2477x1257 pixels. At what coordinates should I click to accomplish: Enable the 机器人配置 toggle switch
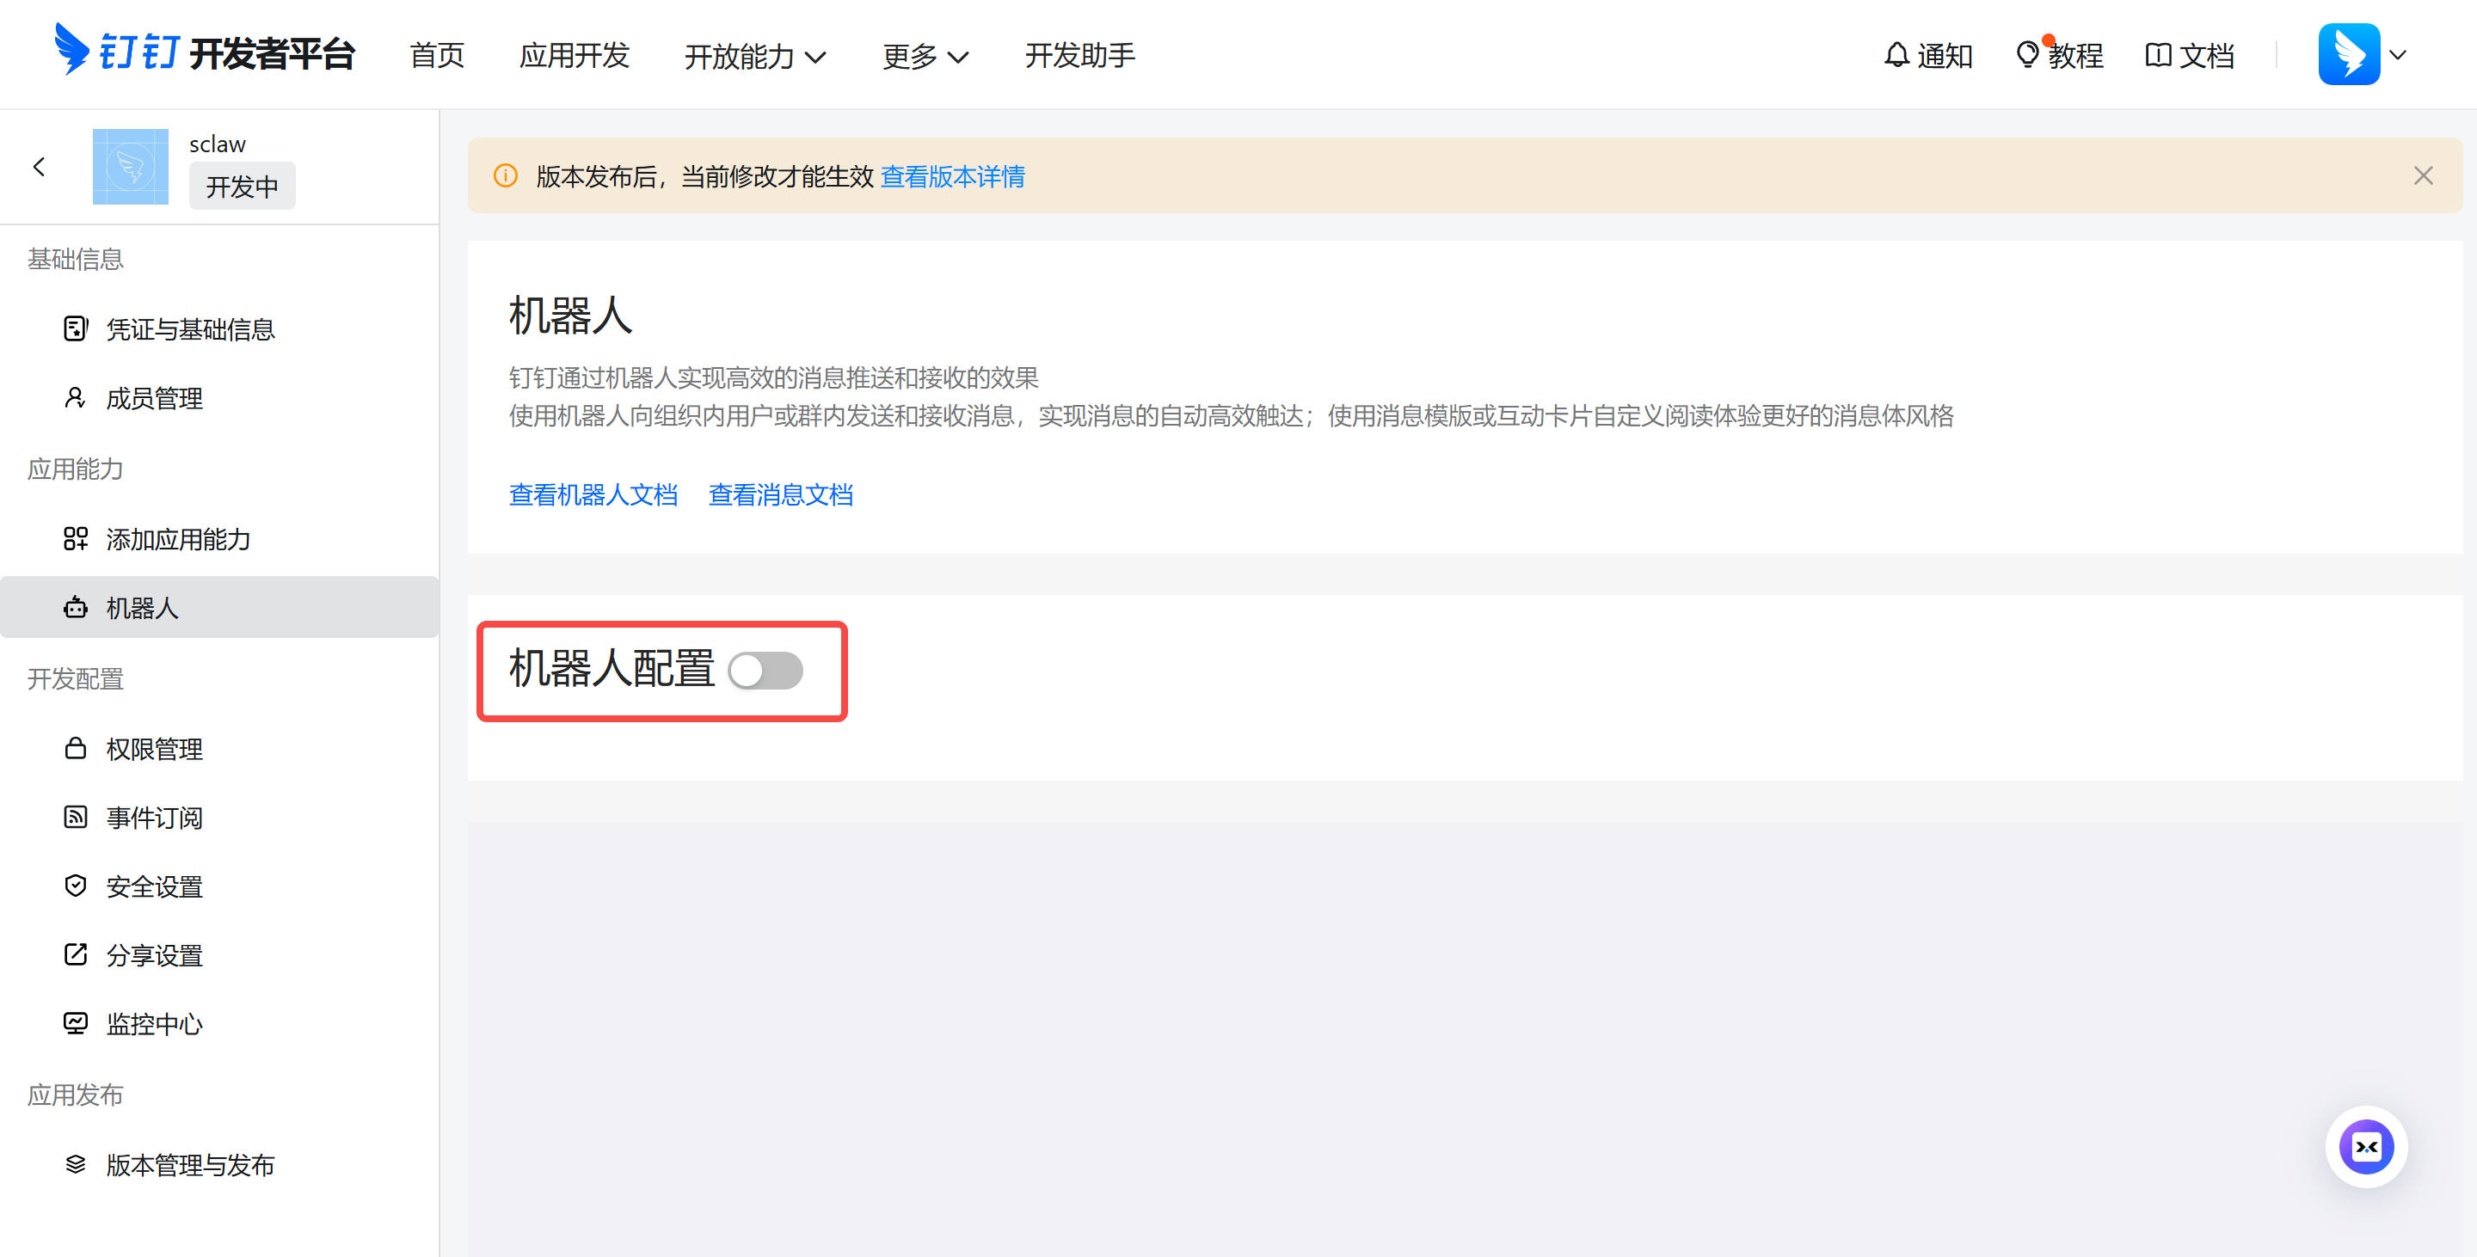[765, 671]
